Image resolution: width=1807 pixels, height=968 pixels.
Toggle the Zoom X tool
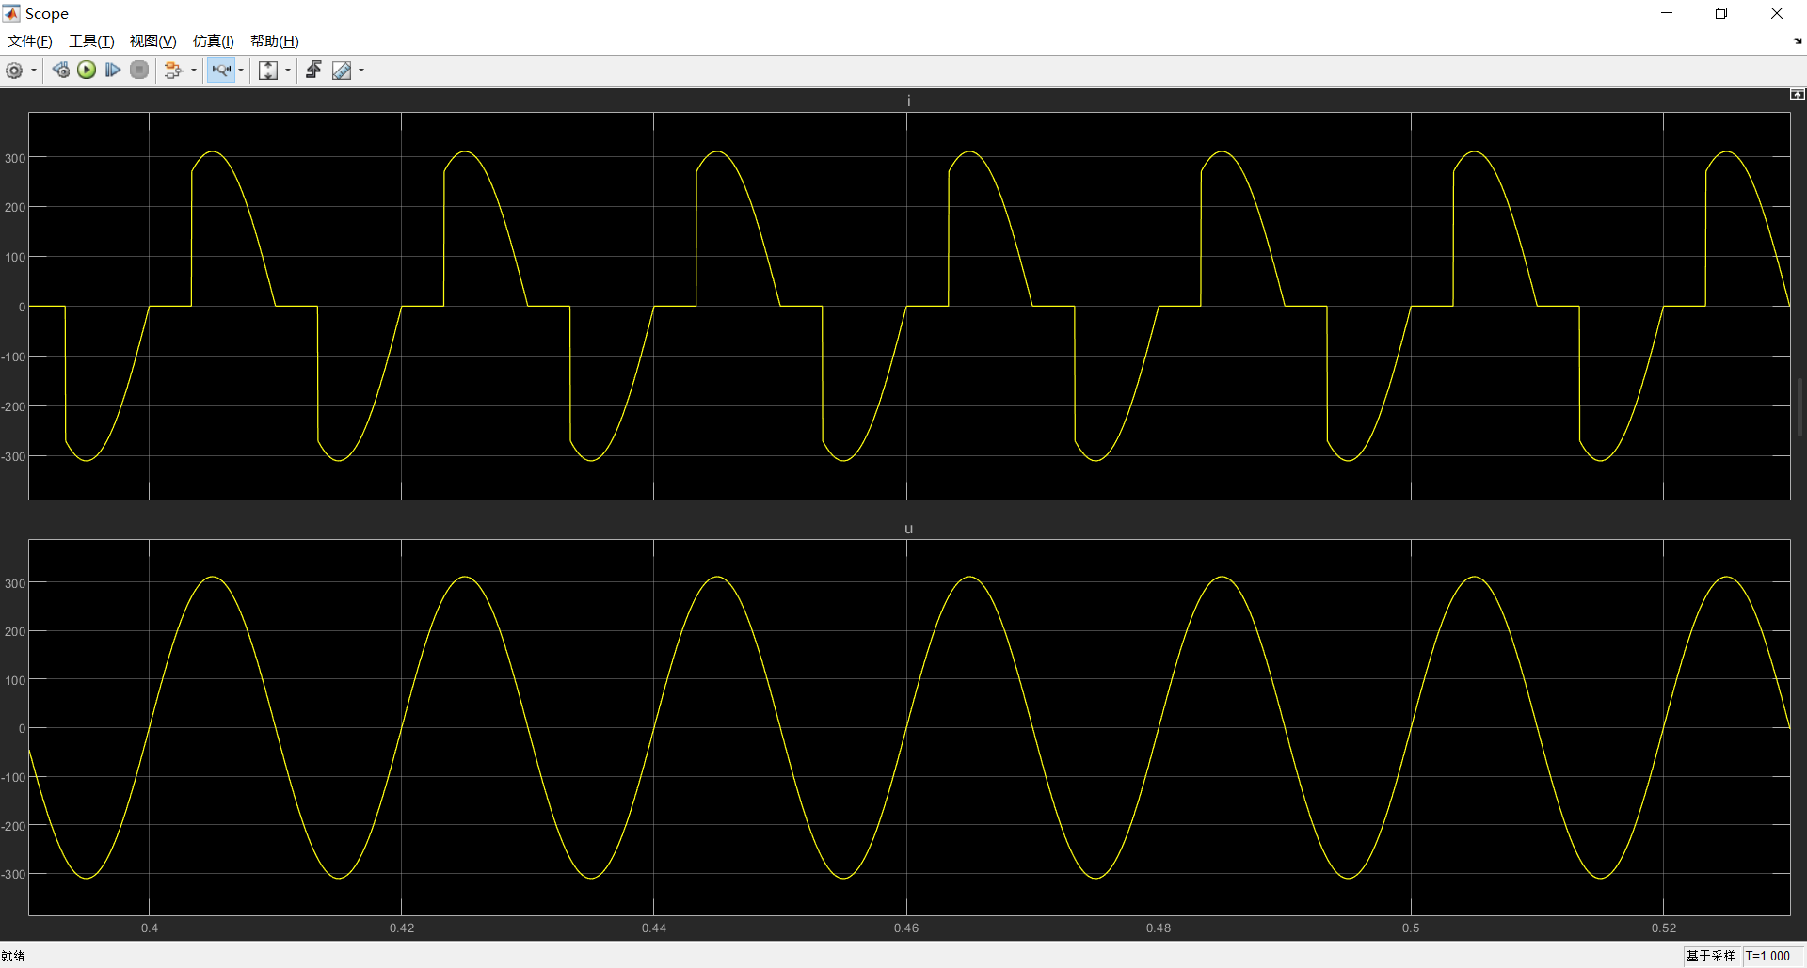(x=221, y=71)
